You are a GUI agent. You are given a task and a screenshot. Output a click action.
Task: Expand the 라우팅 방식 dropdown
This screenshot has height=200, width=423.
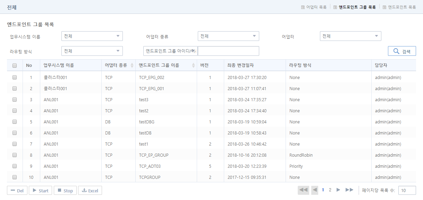coord(92,51)
